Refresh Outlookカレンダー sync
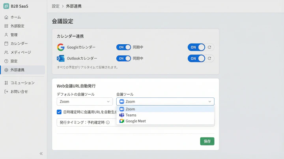 point(209,58)
